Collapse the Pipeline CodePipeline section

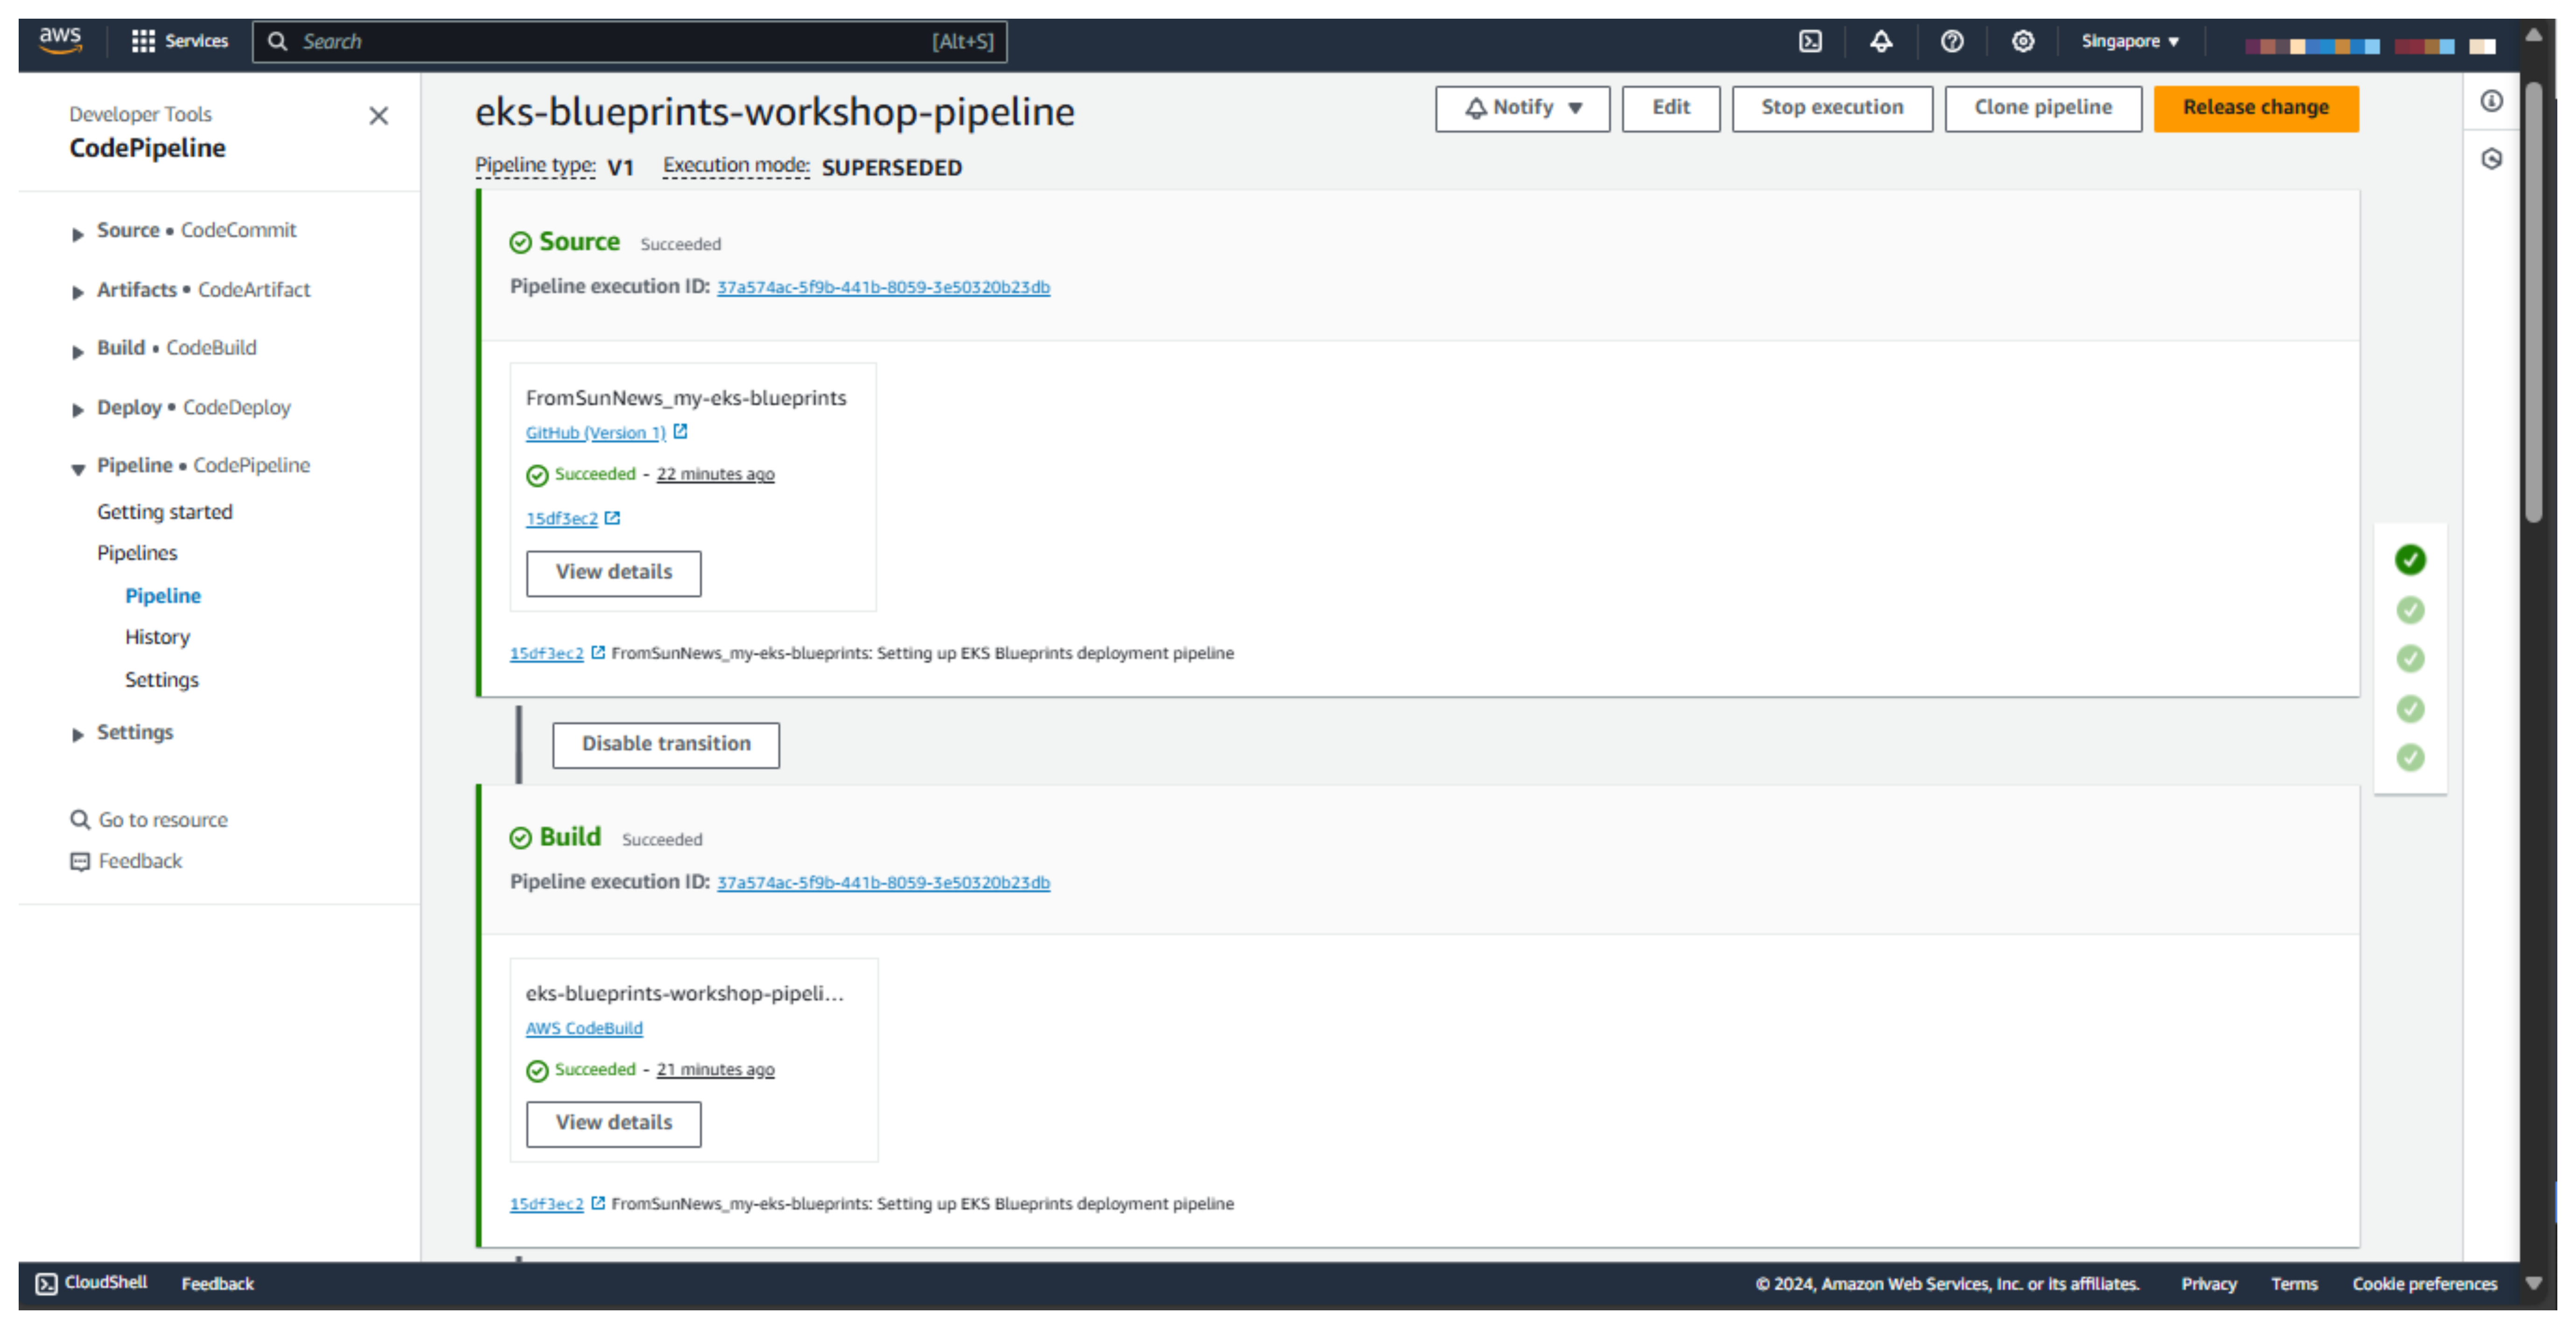[78, 469]
